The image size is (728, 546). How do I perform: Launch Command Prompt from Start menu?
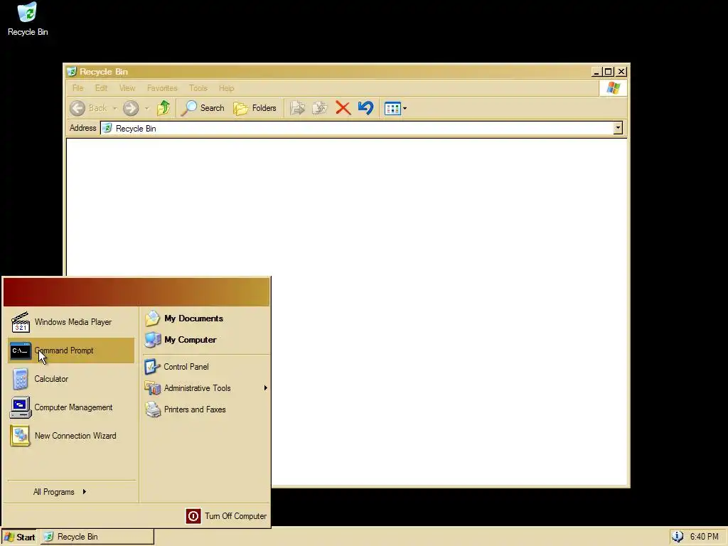tap(71, 350)
